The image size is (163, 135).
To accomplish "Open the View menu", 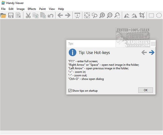I will point(52,9).
